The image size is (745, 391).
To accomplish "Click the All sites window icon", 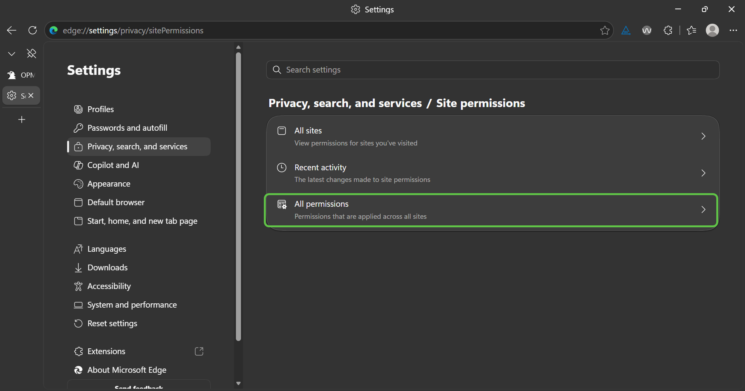I will [x=282, y=131].
